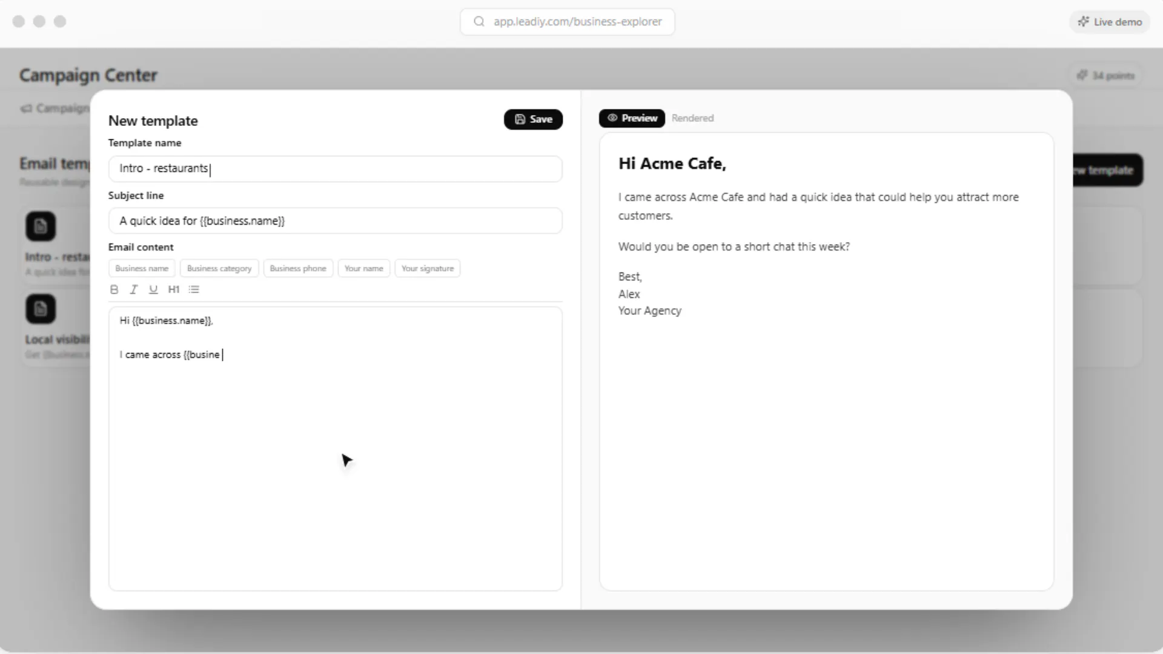1163x654 pixels.
Task: Insert the Your name variable
Action: point(364,268)
